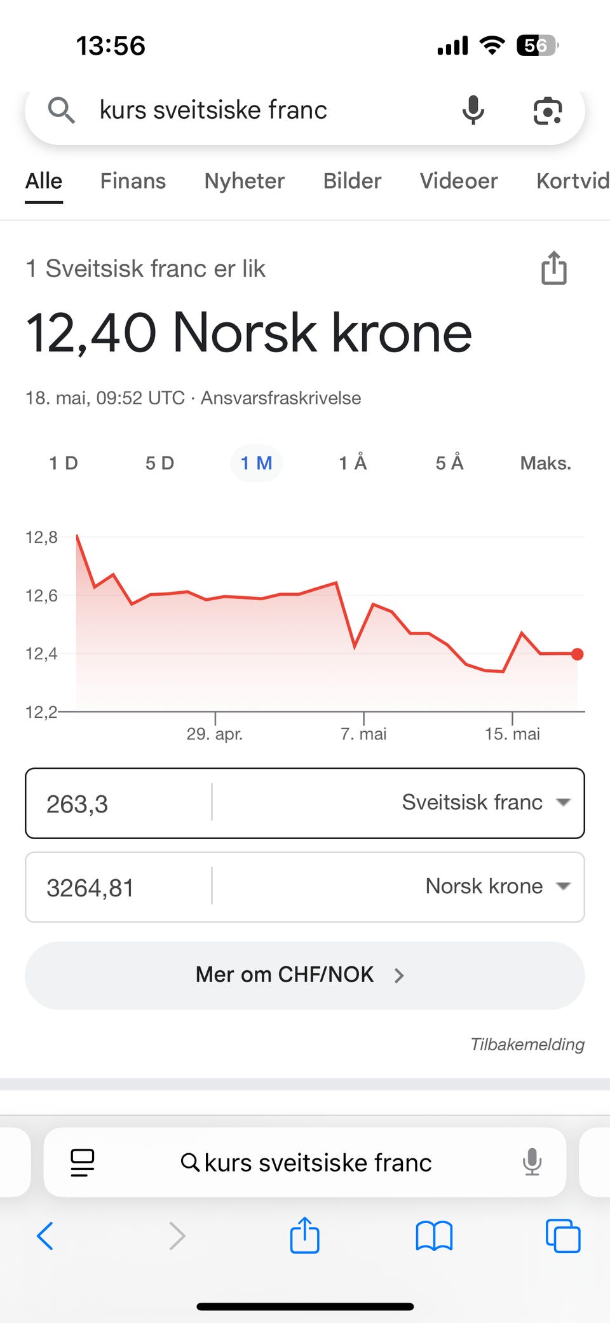Switch to the Finans tab
610x1323 pixels.
click(133, 181)
